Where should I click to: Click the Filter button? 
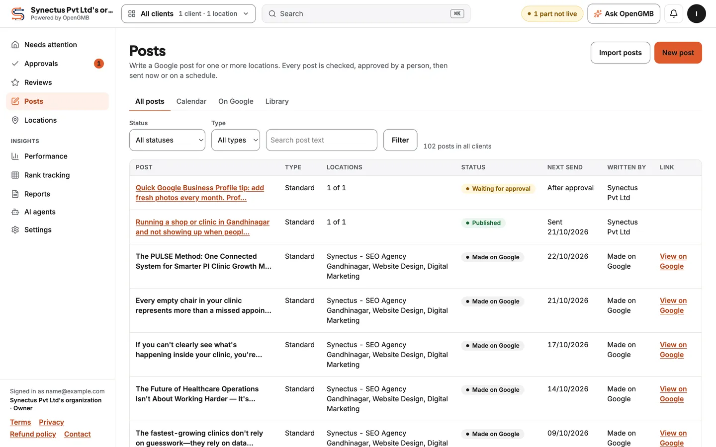coord(400,140)
